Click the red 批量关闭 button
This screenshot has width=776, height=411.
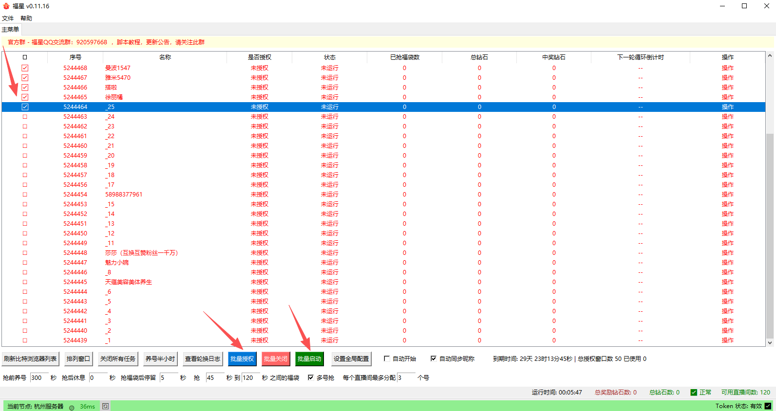point(276,359)
